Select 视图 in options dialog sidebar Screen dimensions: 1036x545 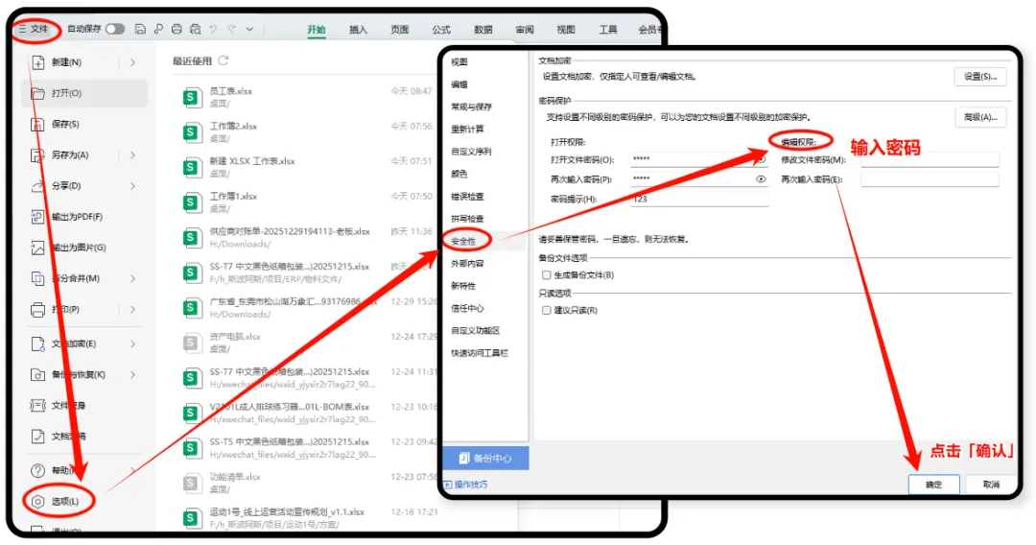459,62
